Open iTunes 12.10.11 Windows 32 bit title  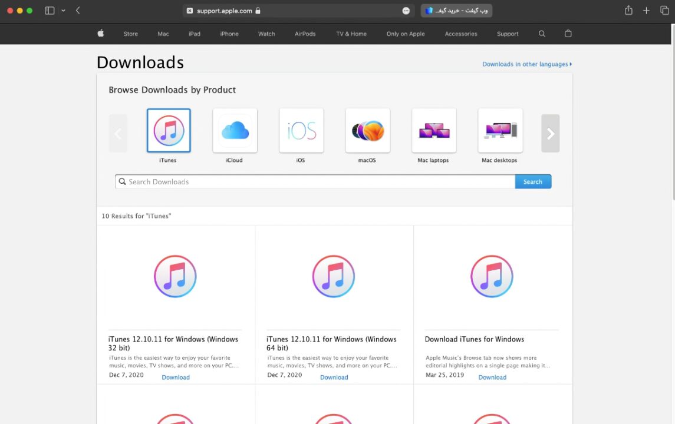(173, 343)
